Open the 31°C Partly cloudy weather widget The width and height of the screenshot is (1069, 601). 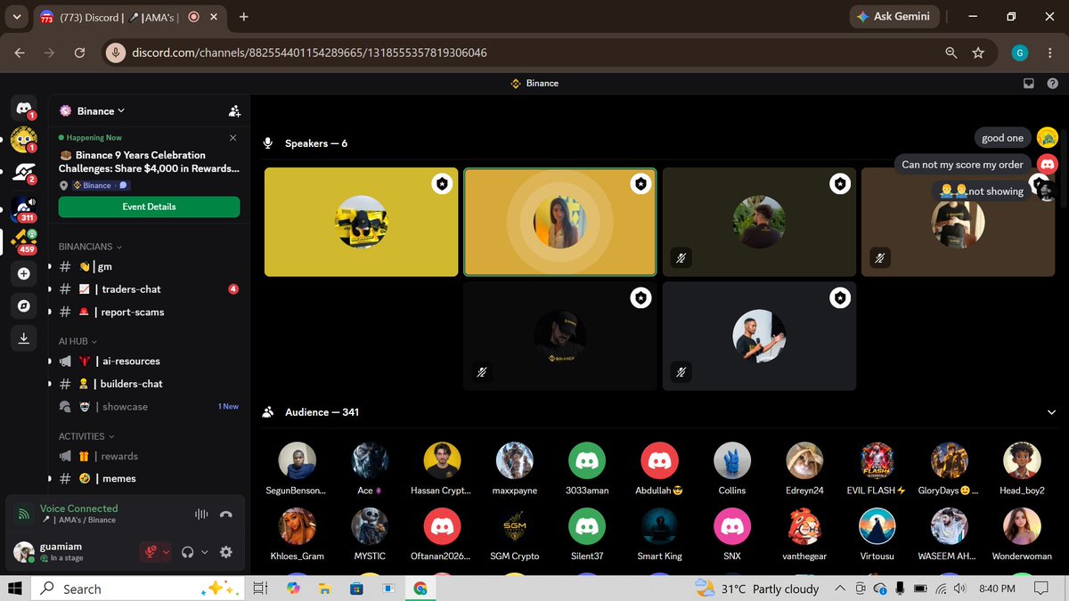[757, 589]
